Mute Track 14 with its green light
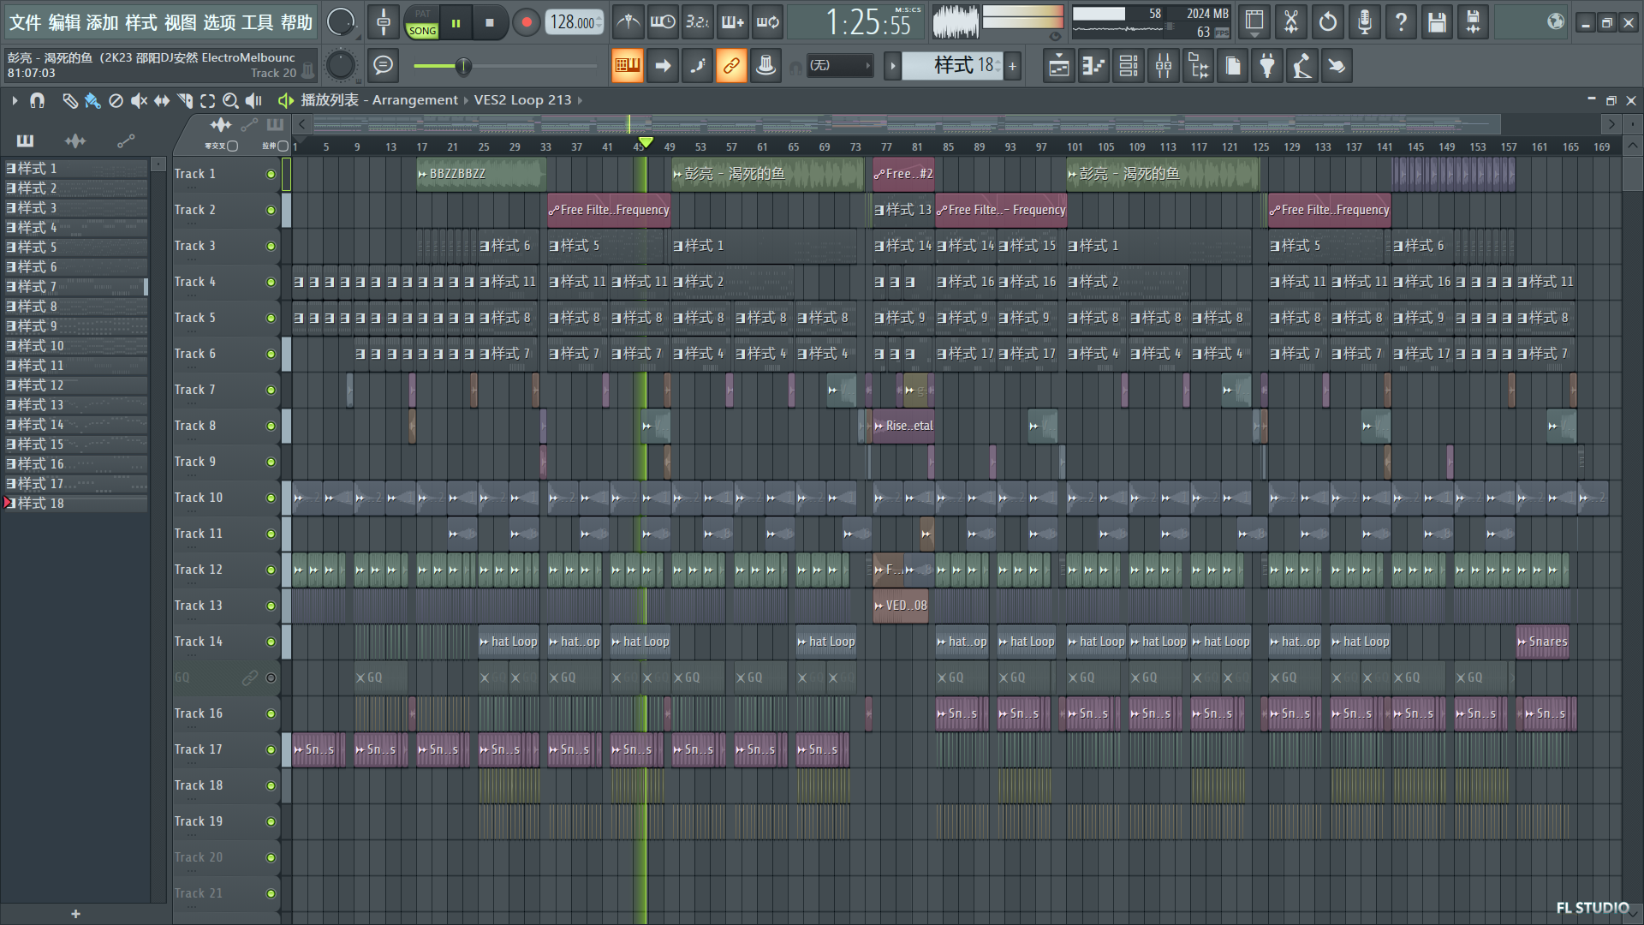The height and width of the screenshot is (925, 1644). (271, 642)
